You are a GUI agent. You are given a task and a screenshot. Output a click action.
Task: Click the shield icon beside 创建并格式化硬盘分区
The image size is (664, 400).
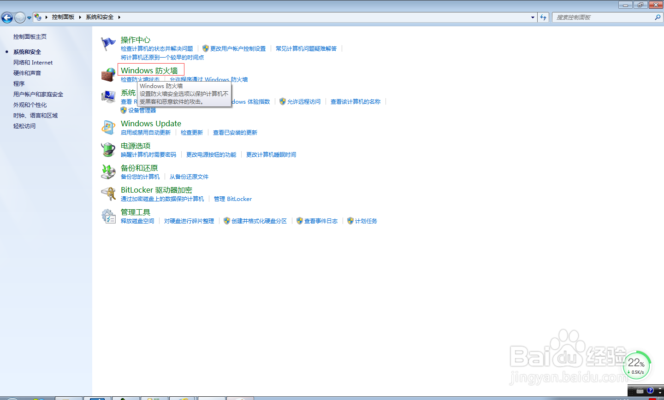[226, 221]
